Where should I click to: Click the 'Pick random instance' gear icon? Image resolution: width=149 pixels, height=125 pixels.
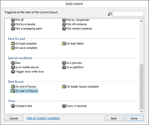click(64, 29)
